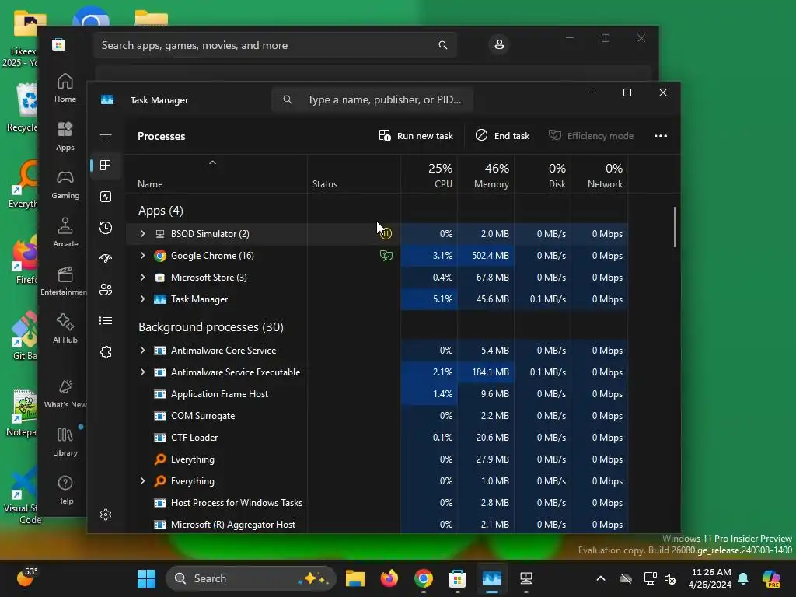Image resolution: width=796 pixels, height=597 pixels.
Task: Click the BSOD Simulator suspended status icon
Action: point(386,233)
